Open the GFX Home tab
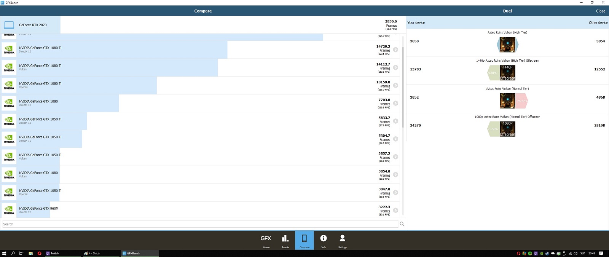Image resolution: width=609 pixels, height=257 pixels. 266,240
